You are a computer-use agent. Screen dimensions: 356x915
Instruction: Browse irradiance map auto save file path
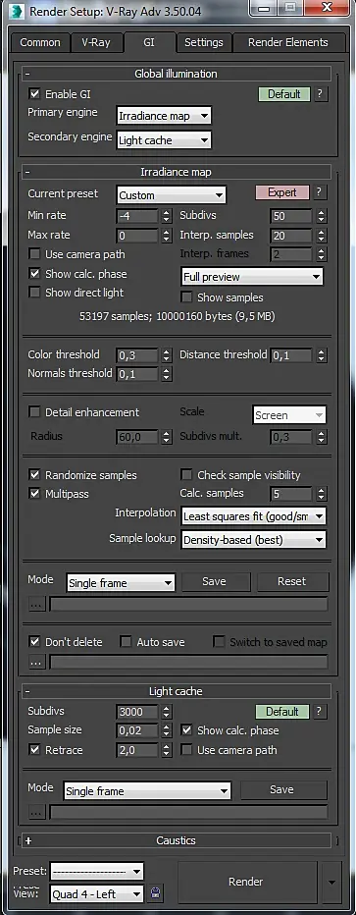36,662
